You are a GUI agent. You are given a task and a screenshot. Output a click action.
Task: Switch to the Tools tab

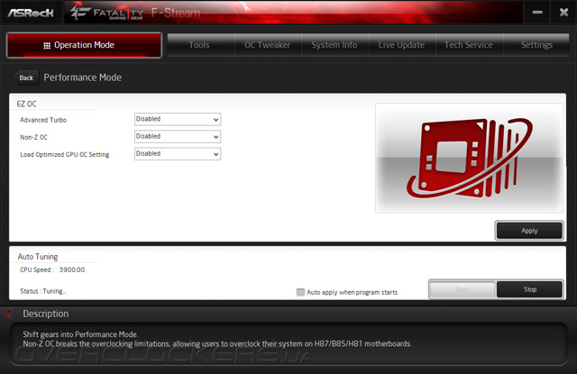[200, 45]
